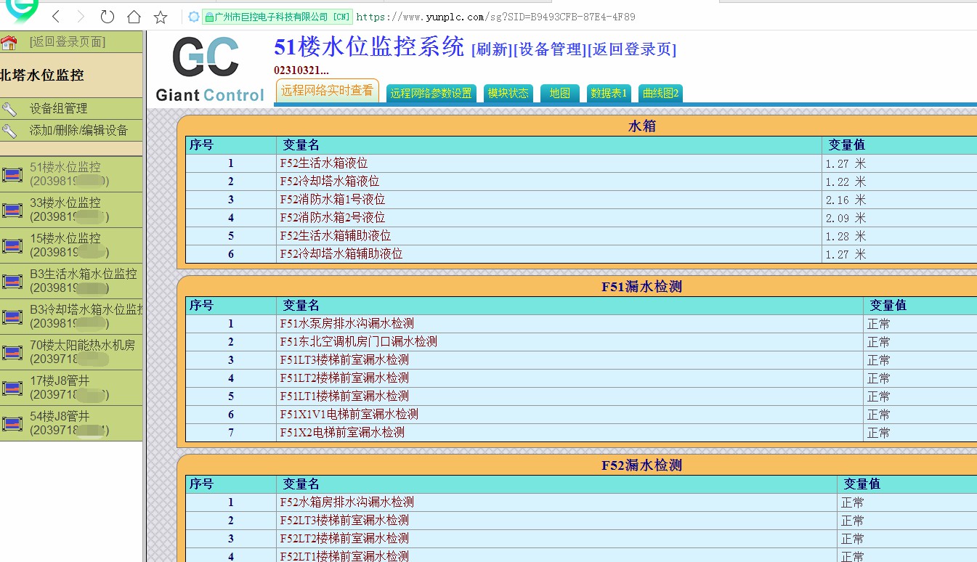Select the 54楼J8管井 device entry
The height and width of the screenshot is (562, 977).
[x=60, y=417]
